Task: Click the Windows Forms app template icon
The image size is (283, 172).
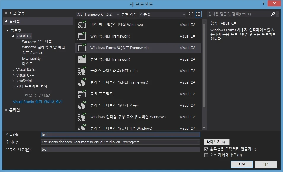Action: click(81, 48)
